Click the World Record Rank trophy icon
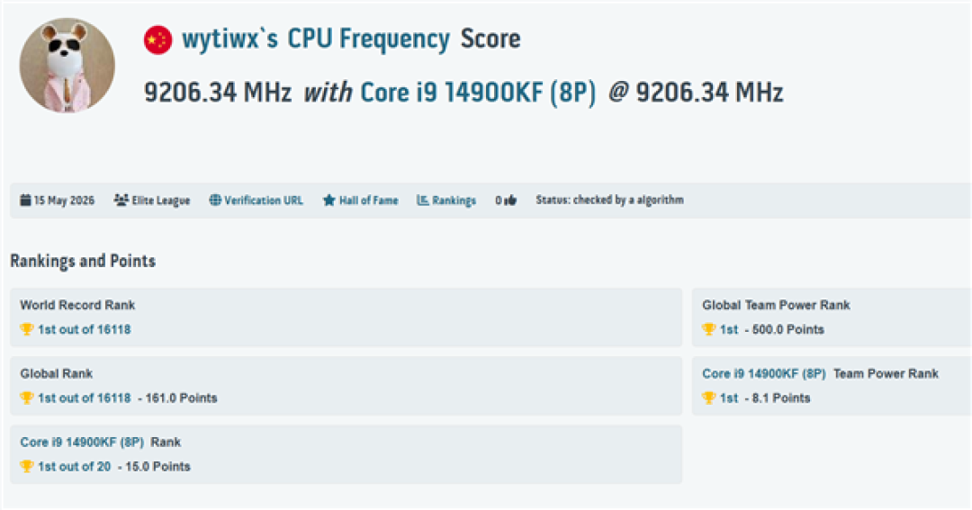 (x=26, y=329)
